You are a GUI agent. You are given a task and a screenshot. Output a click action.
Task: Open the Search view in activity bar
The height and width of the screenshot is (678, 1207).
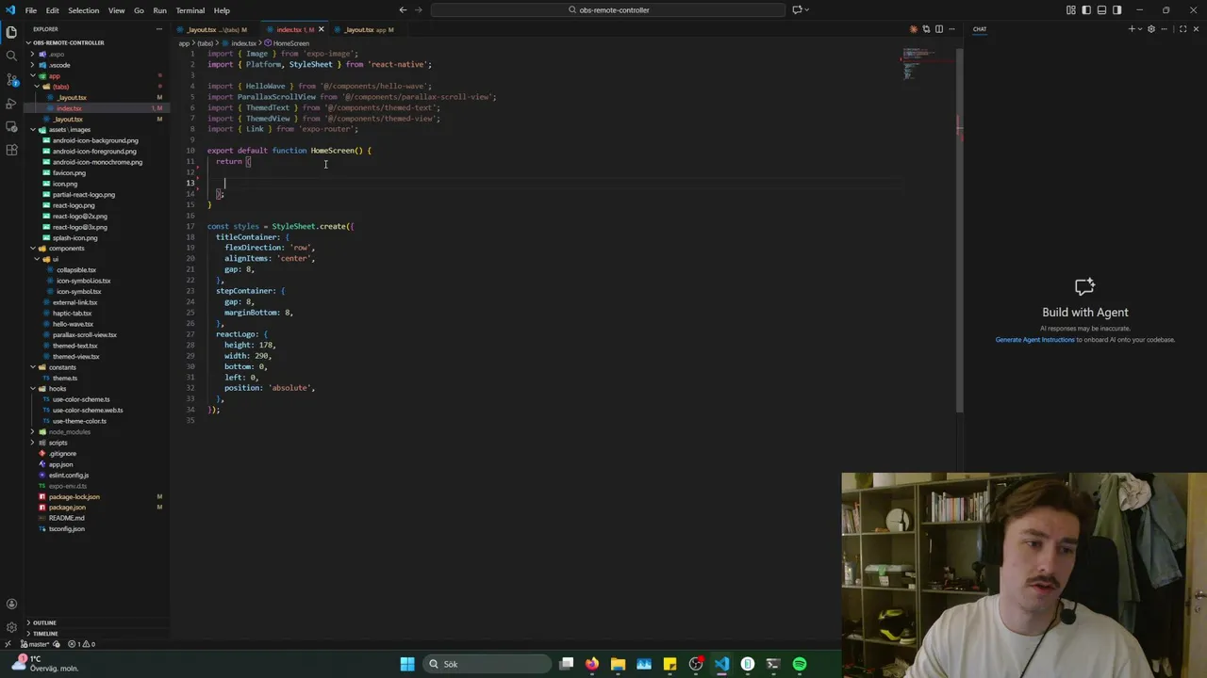11,56
